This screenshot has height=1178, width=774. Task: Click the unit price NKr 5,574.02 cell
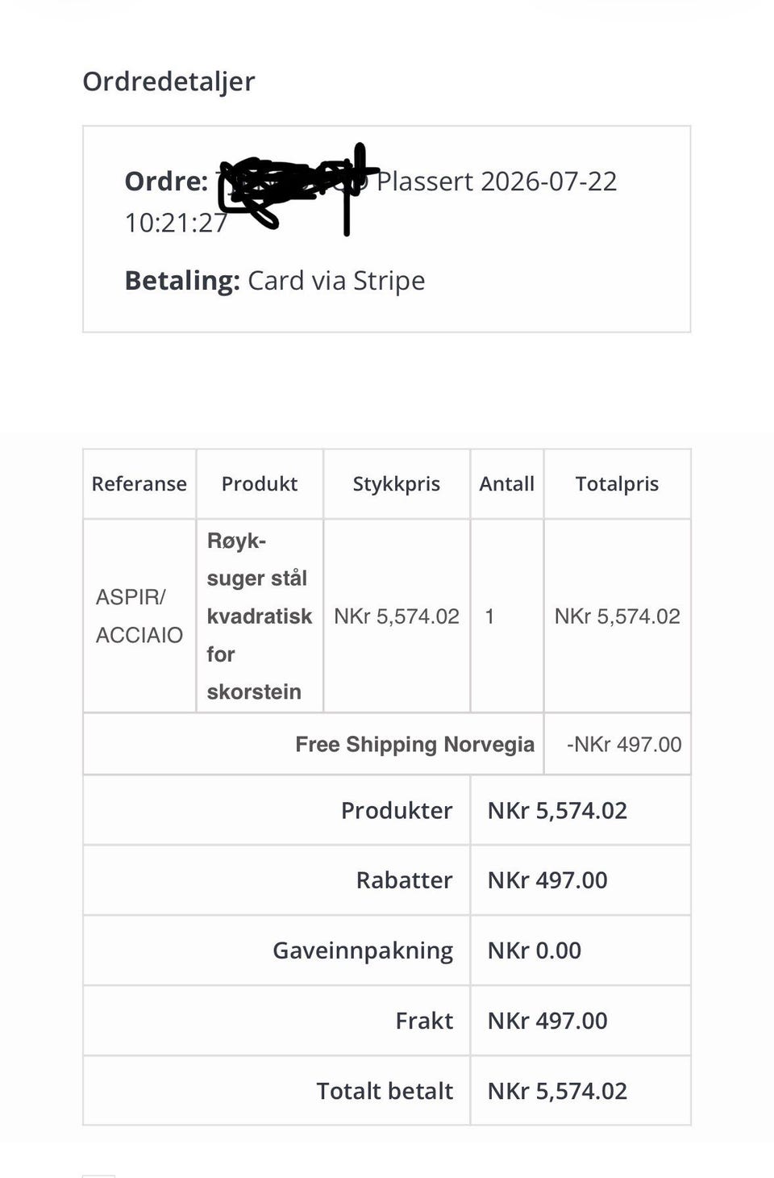(x=397, y=616)
